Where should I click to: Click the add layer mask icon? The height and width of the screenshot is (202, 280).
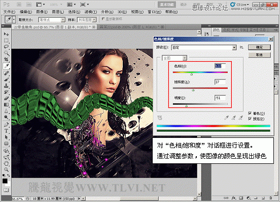point(241,198)
